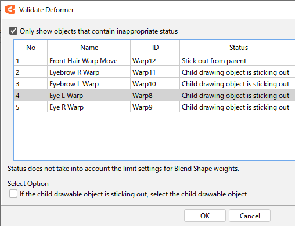Click the empty area below the table rows
The image size is (295, 226).
coord(154,136)
